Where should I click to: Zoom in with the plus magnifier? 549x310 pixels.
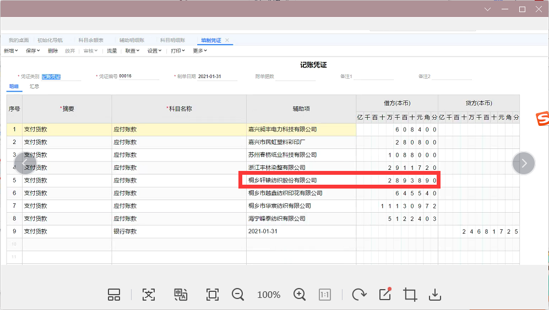point(300,295)
